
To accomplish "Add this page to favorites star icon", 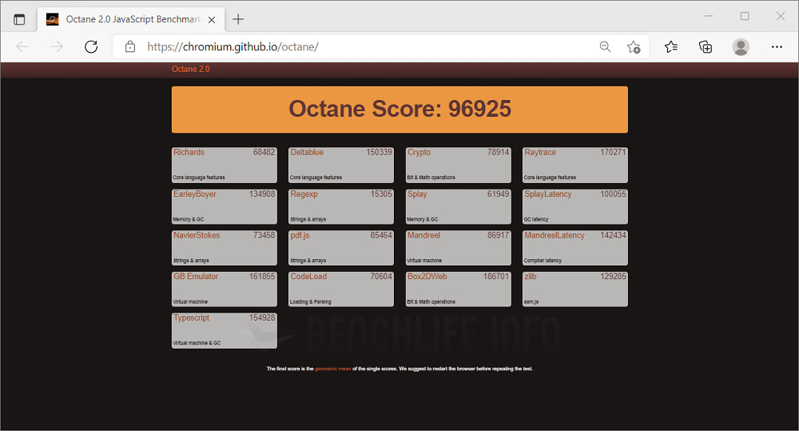I will coord(634,46).
